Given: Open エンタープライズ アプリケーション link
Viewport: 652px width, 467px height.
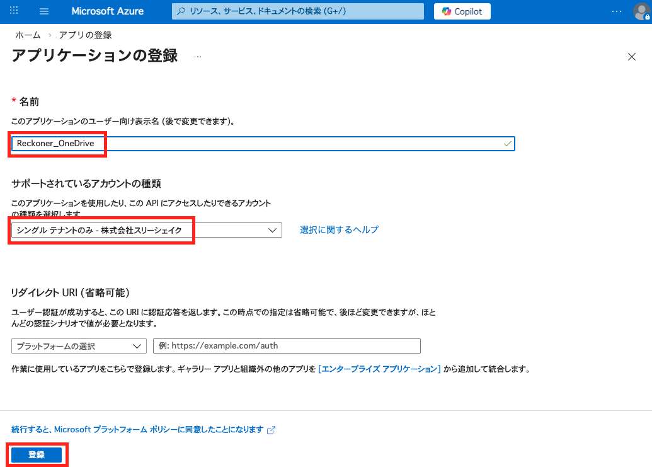Looking at the screenshot, I should pos(379,369).
